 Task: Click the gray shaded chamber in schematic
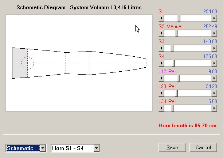tap(20, 63)
